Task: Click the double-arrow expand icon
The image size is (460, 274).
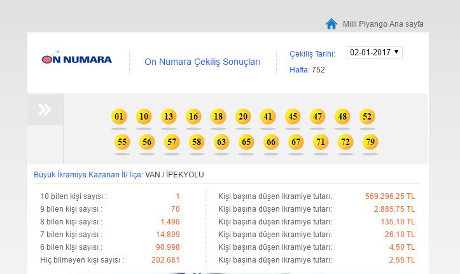Action: (45, 109)
